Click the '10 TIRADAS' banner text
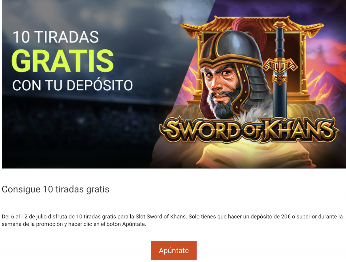This screenshot has width=346, height=262. (x=56, y=37)
